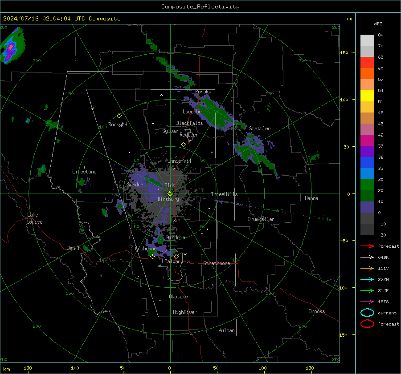
Task: Click the Calgary city label
Action: [x=174, y=261]
